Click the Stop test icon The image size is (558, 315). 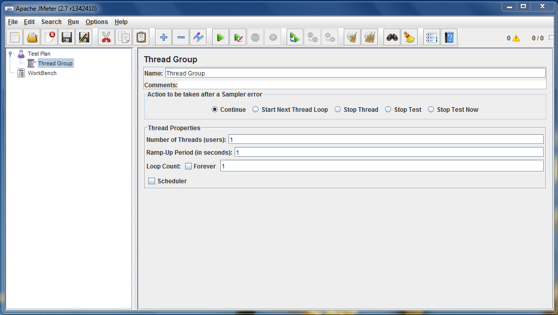pyautogui.click(x=255, y=37)
